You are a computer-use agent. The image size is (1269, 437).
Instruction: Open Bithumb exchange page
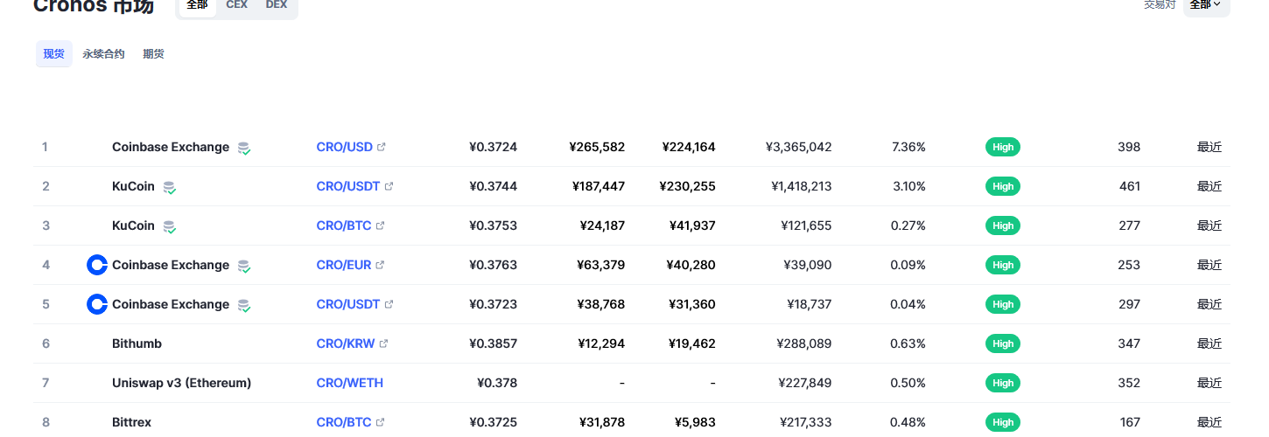tap(137, 343)
